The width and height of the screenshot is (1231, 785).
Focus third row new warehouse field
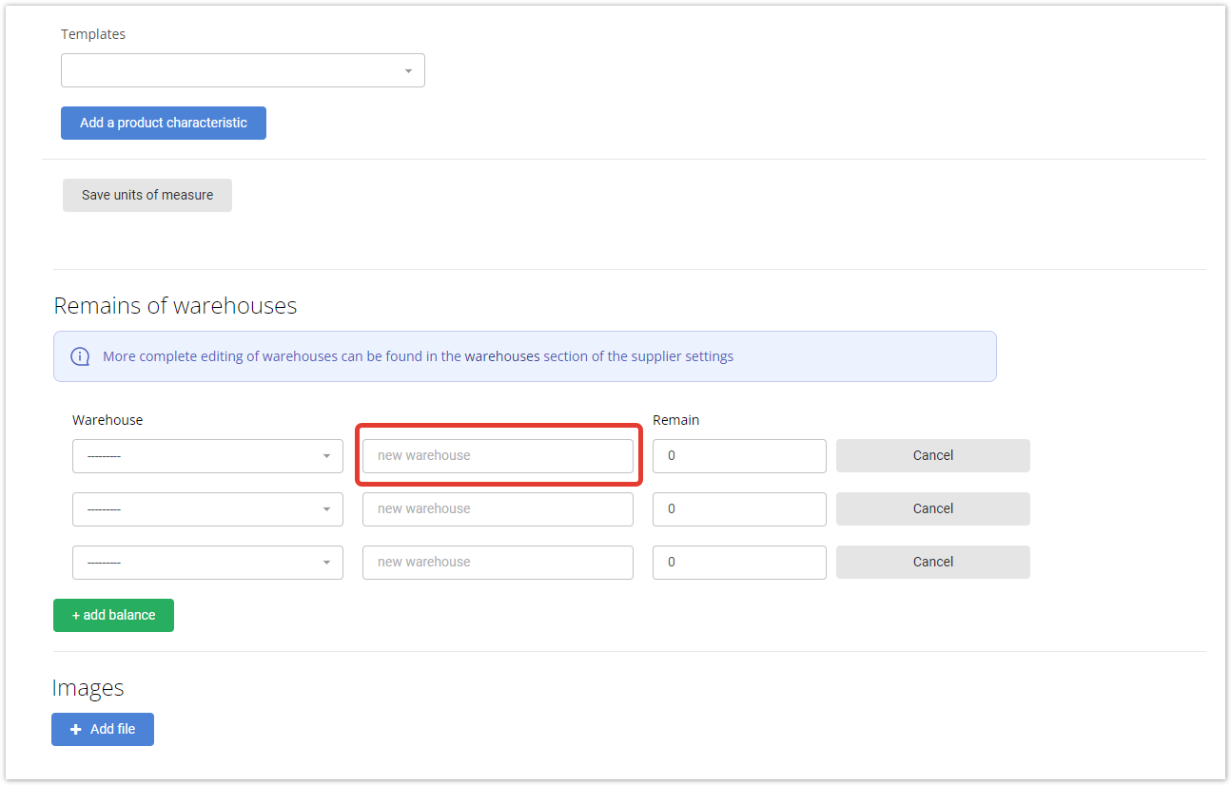498,563
